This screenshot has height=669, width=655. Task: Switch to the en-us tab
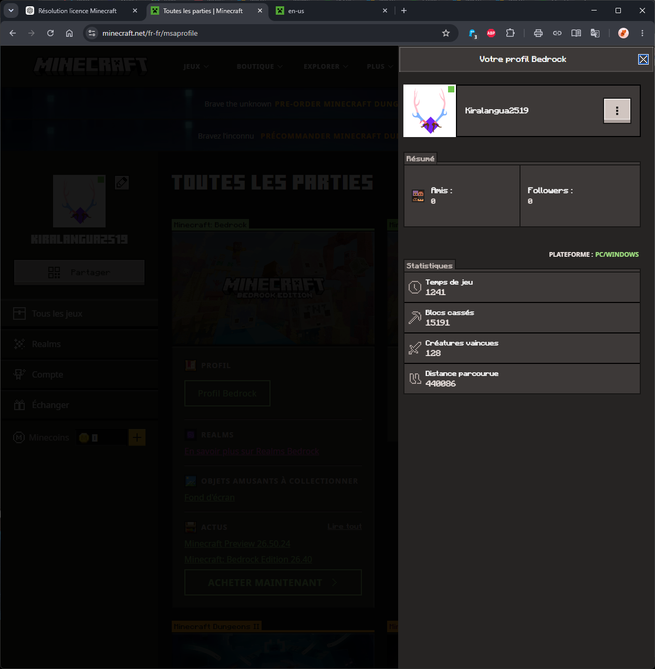tap(332, 11)
